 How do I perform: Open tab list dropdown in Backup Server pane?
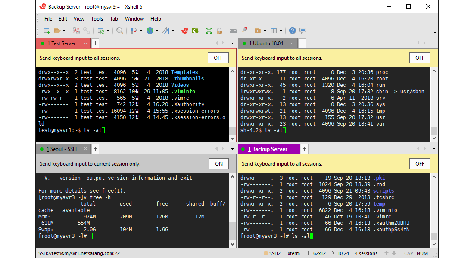pos(434,149)
